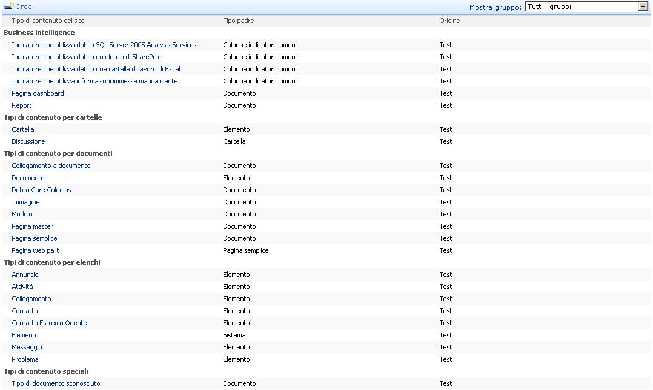The height and width of the screenshot is (390, 653).
Task: Open Dublin Core Columns content type
Action: [41, 190]
